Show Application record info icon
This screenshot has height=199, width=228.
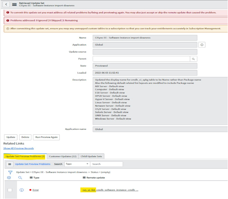[x=202, y=45]
